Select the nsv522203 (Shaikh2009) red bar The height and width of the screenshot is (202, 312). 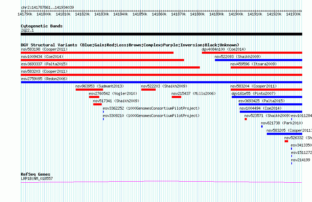[x=148, y=90]
